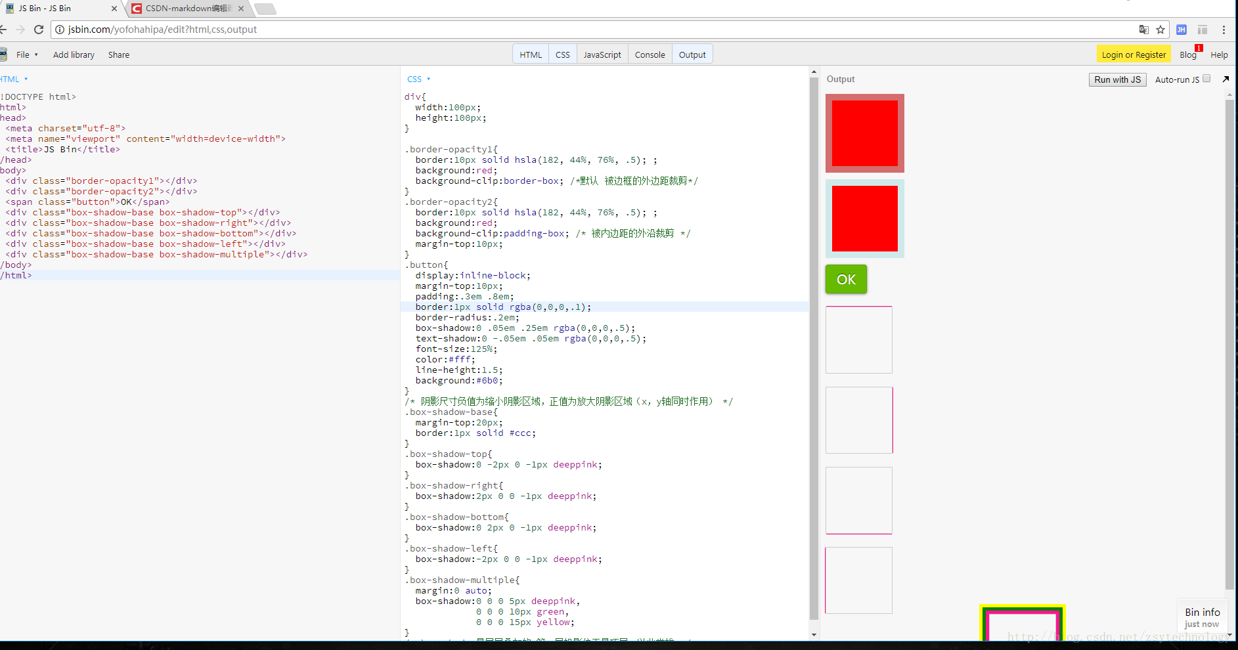
Task: Open the Help link
Action: pos(1219,55)
